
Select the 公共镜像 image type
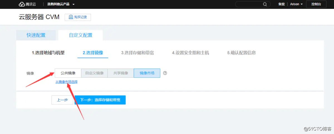pos(68,73)
